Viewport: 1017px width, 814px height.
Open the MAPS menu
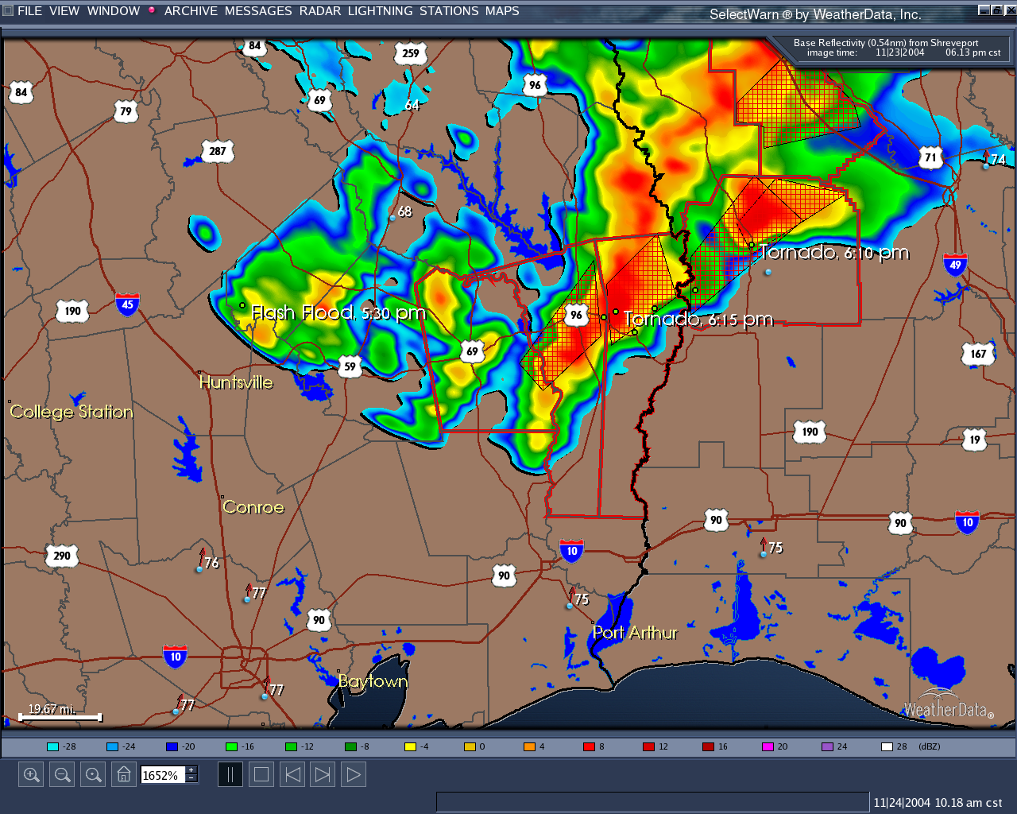tap(504, 11)
